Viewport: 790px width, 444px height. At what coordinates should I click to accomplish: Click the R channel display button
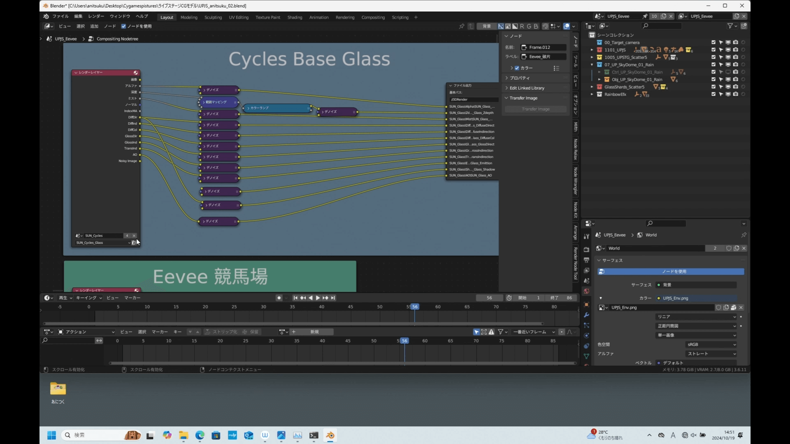point(522,26)
